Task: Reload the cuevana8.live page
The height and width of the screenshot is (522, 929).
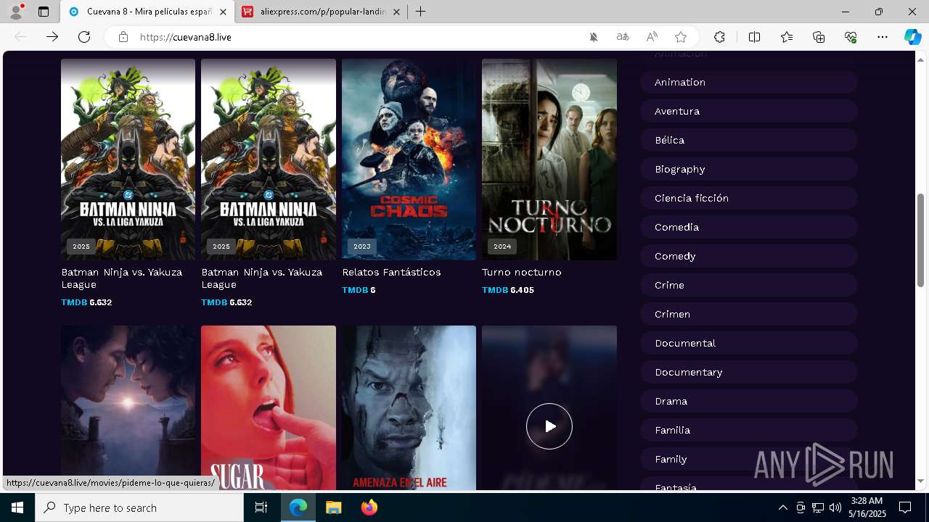Action: (84, 37)
